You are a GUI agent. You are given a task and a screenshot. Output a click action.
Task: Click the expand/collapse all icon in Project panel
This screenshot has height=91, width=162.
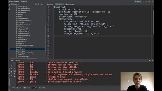[38, 4]
